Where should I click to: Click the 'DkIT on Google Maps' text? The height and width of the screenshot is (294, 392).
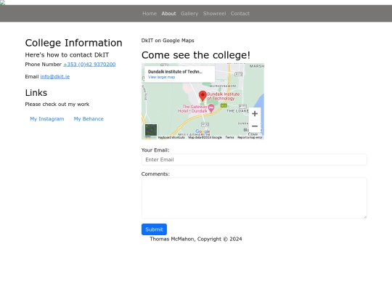[168, 41]
